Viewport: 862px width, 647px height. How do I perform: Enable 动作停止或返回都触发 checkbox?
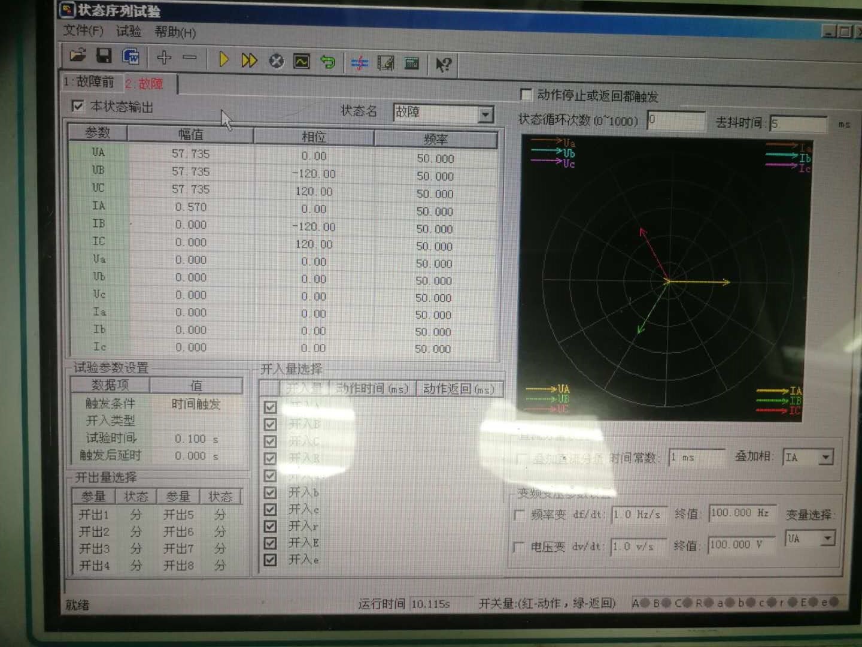tap(526, 95)
